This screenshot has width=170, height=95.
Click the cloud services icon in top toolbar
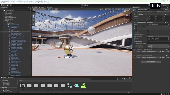point(8,5)
